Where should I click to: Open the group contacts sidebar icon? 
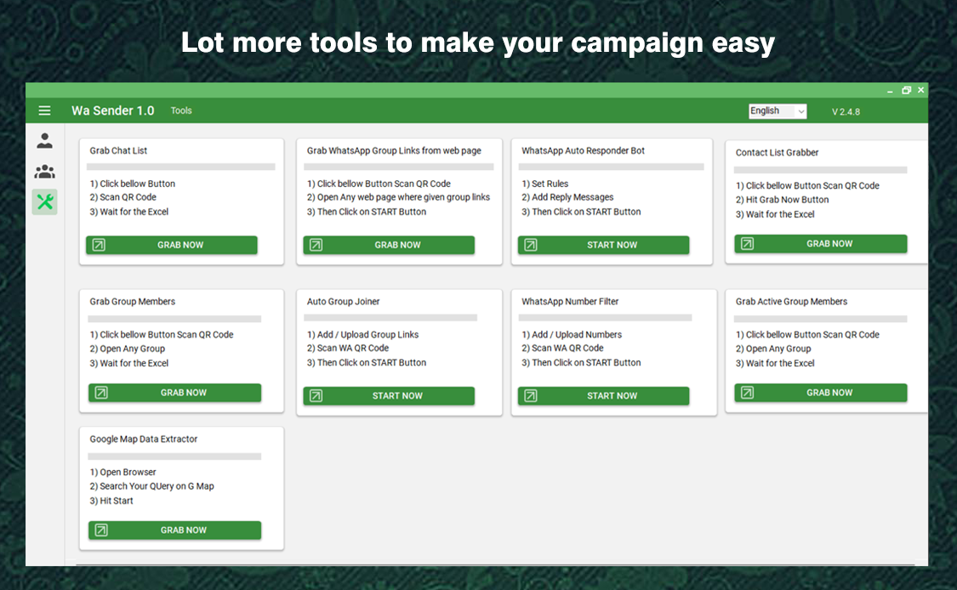[44, 172]
